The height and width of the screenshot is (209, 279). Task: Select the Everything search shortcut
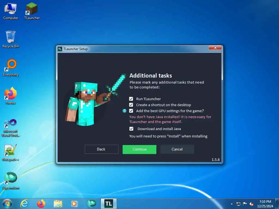point(11,68)
